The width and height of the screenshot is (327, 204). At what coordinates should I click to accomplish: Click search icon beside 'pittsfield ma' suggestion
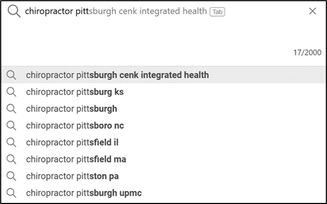coord(11,159)
